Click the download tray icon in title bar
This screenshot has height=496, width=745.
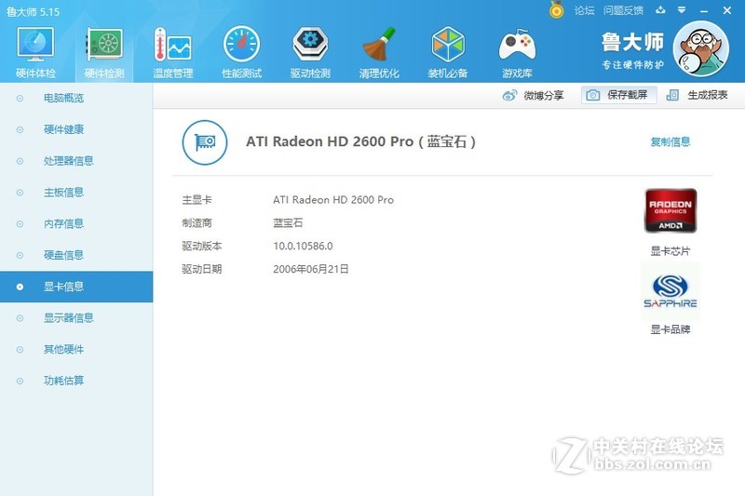pyautogui.click(x=660, y=10)
